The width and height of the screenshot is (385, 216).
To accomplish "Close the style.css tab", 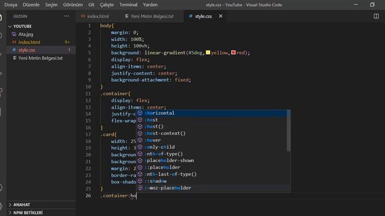I will click(221, 16).
